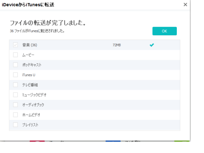Select the 音楽 (36) label

(30, 45)
